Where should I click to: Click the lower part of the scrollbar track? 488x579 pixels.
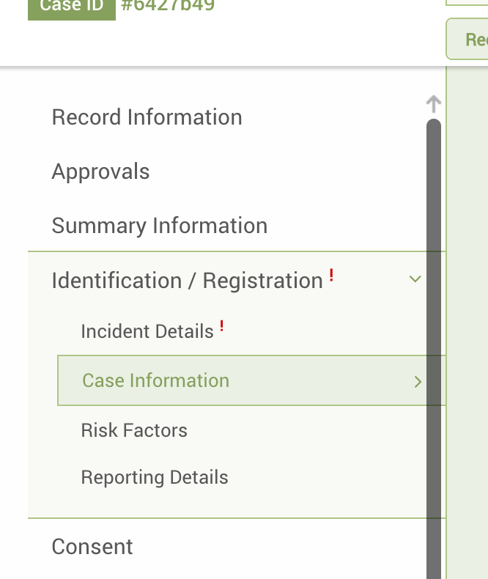coord(434,536)
